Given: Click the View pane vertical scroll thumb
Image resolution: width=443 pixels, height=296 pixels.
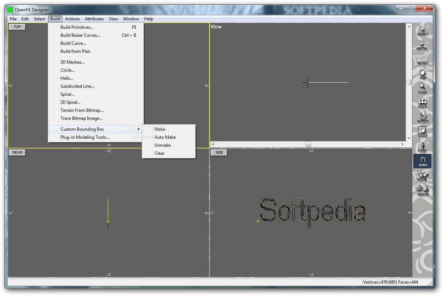Looking at the screenshot, I should click(409, 82).
